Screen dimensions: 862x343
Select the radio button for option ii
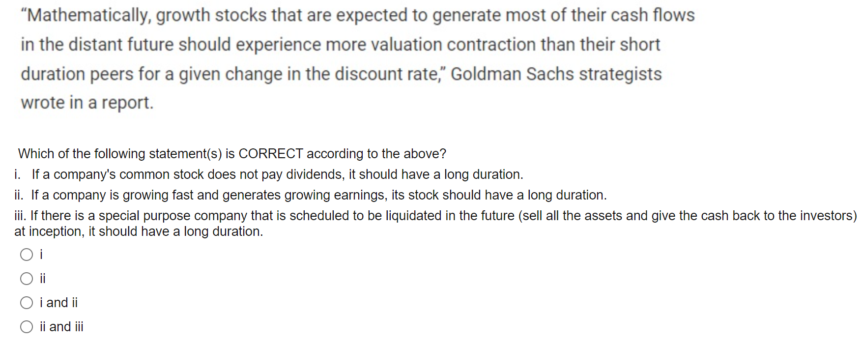coord(27,279)
